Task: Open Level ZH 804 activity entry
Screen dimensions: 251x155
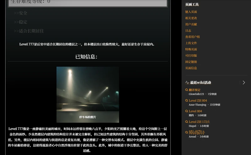Action: (x=198, y=100)
